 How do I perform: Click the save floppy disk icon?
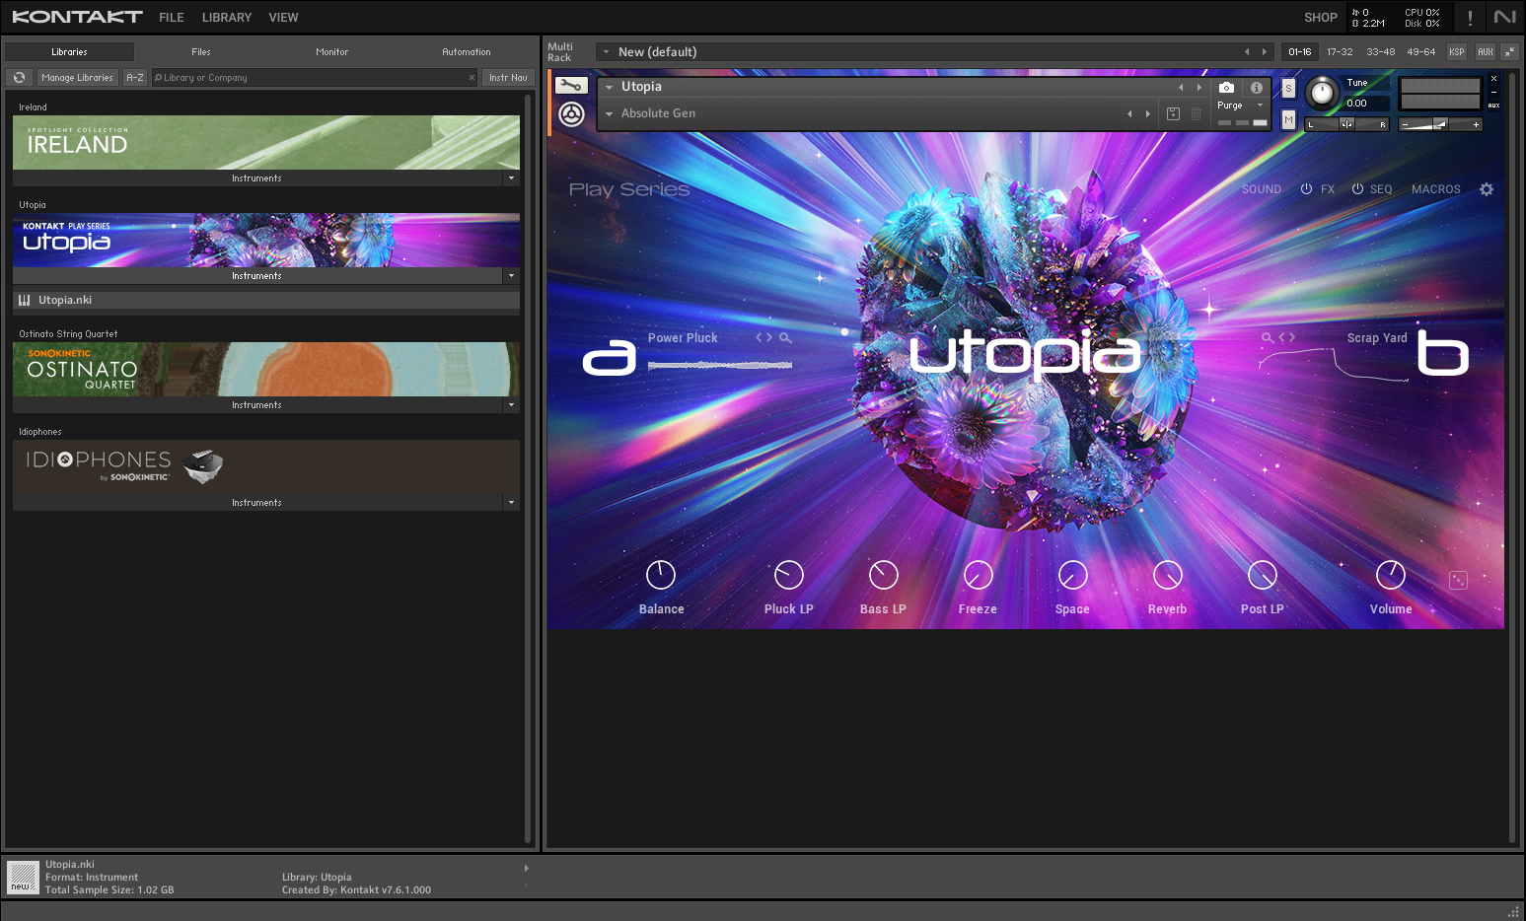pos(1173,114)
